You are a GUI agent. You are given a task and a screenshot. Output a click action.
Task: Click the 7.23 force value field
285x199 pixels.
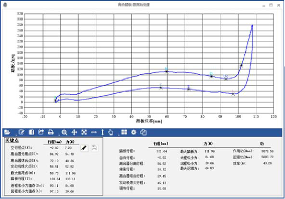[x=68, y=148]
